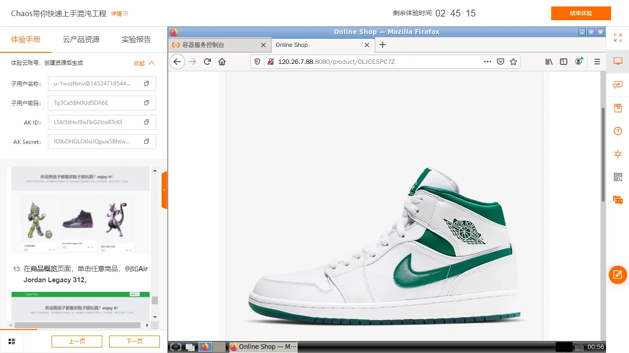629x353 pixels.
Task: Close the 容器服务控制台 tab
Action: (263, 45)
